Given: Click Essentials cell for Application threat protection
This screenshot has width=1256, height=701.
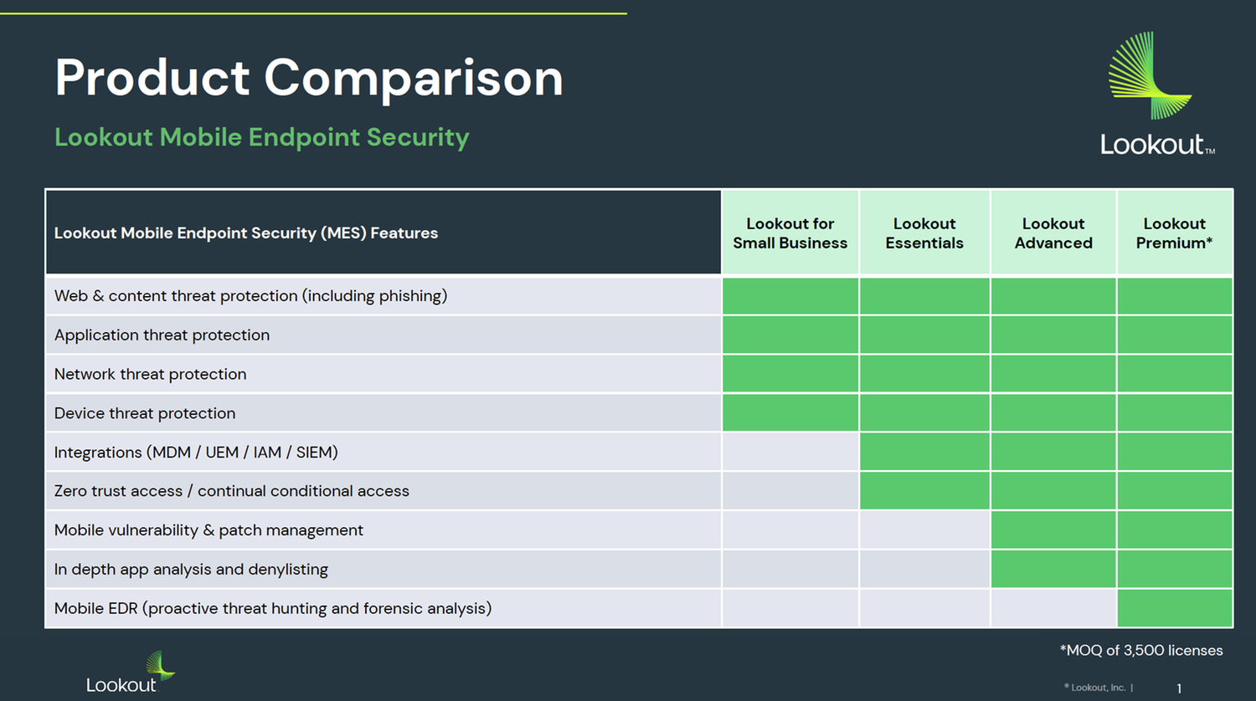Looking at the screenshot, I should (x=924, y=335).
